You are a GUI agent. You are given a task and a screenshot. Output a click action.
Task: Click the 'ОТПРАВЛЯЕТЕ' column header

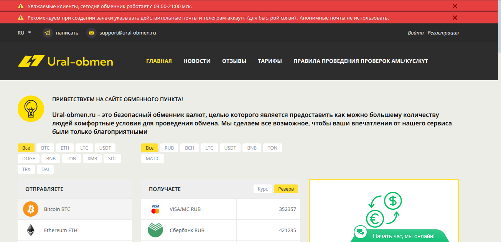click(44, 189)
